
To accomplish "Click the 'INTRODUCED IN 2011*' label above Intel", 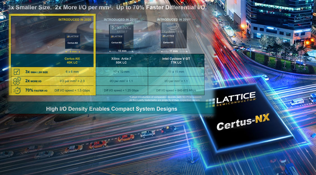I will point(174,20).
